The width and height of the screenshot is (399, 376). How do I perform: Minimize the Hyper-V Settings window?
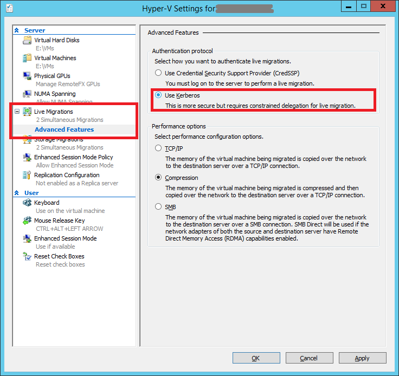click(x=349, y=7)
